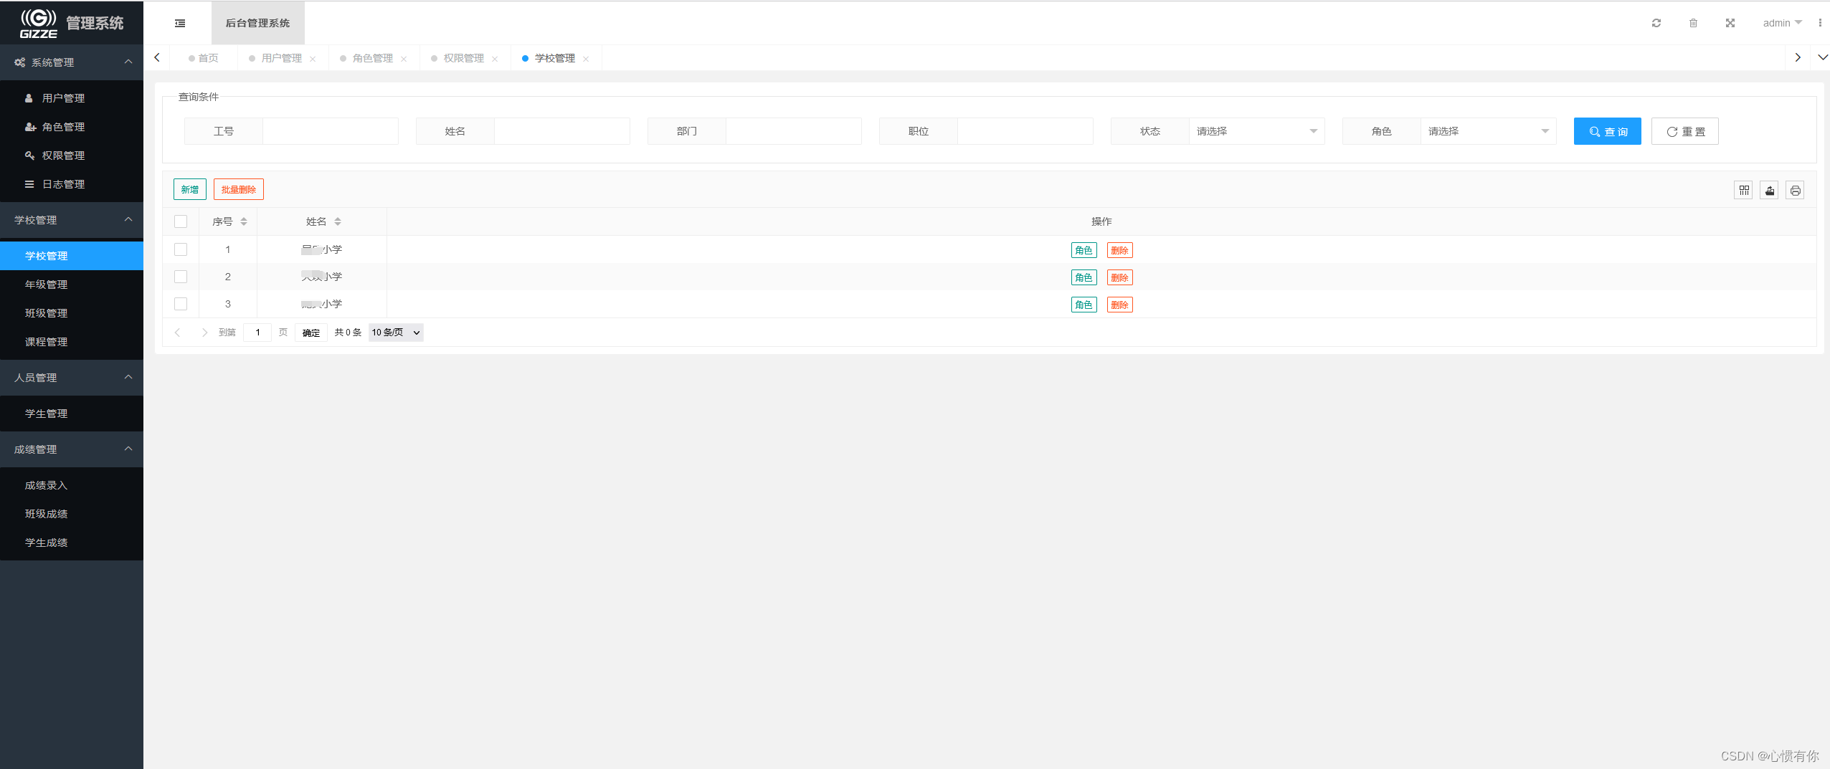The image size is (1830, 769).
Task: Toggle the select-all checkbox in table header
Action: click(181, 221)
